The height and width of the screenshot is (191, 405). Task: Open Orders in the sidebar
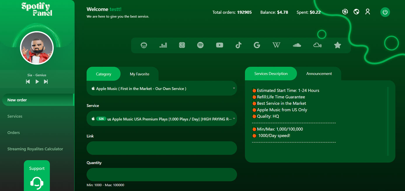click(x=14, y=132)
